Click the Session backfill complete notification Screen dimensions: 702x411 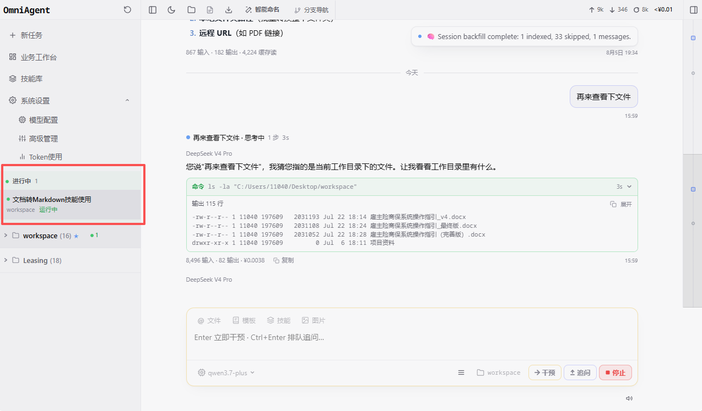[x=525, y=36]
